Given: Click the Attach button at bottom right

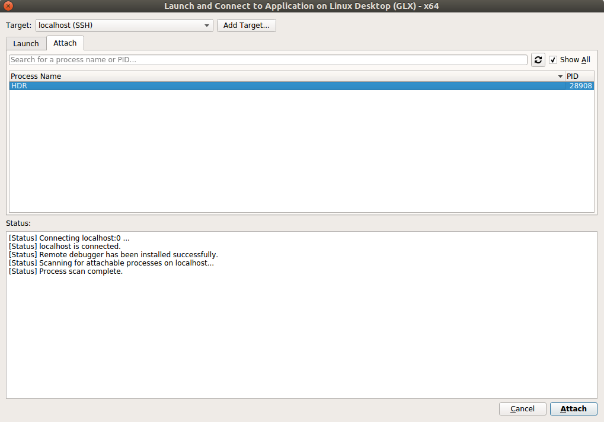Looking at the screenshot, I should tap(573, 408).
